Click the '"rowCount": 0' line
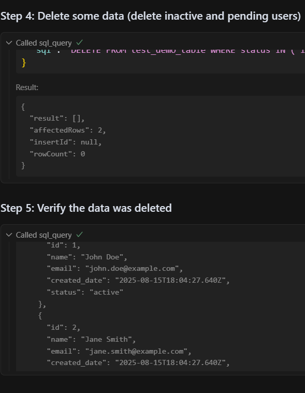The width and height of the screenshot is (305, 393). pyautogui.click(x=57, y=154)
